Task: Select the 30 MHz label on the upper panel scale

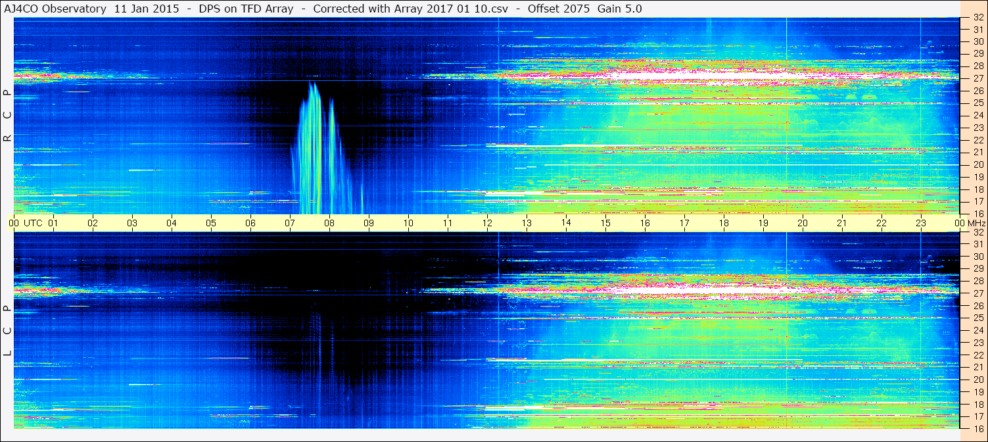Action: click(x=977, y=41)
